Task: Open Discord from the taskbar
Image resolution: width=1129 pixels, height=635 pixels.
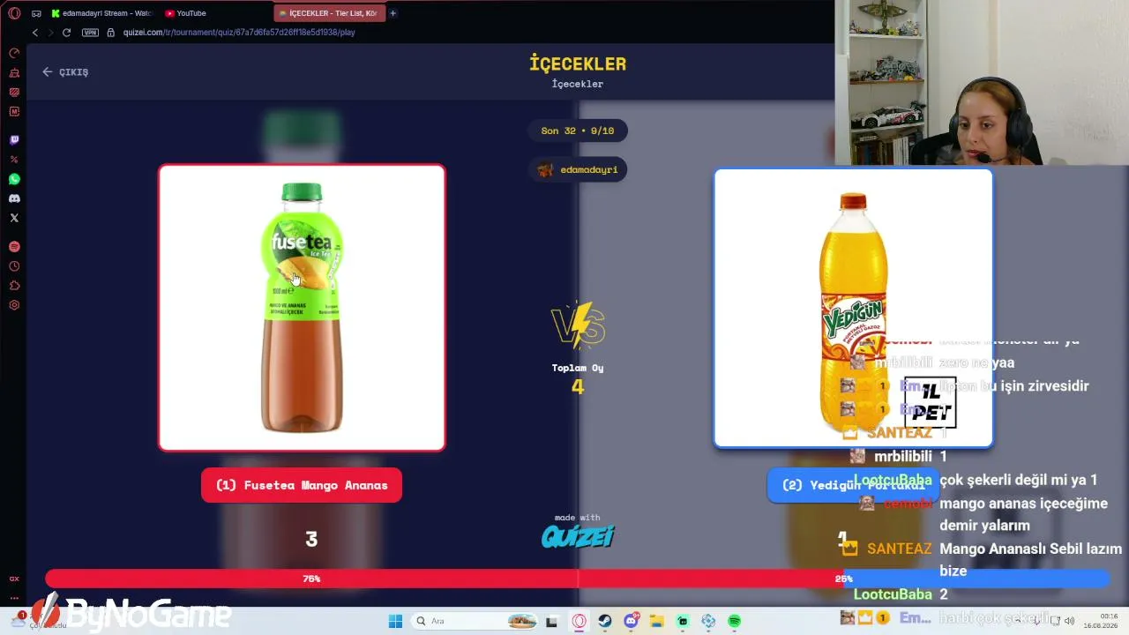Action: click(x=632, y=621)
